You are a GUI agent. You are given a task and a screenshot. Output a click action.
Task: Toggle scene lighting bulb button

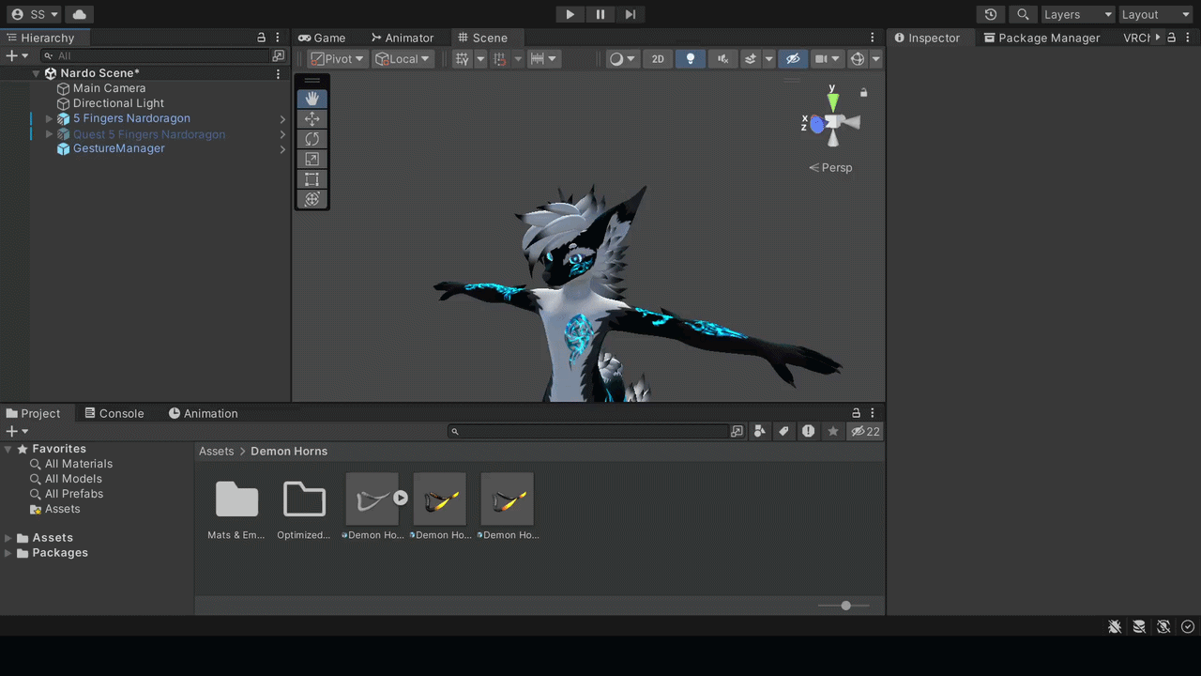[691, 59]
